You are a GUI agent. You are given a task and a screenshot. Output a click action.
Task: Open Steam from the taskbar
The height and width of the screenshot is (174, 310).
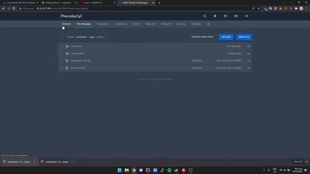176,170
